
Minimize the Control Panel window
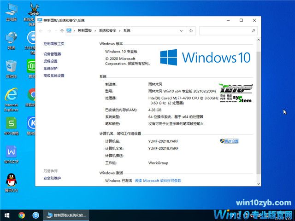[x=229, y=20]
